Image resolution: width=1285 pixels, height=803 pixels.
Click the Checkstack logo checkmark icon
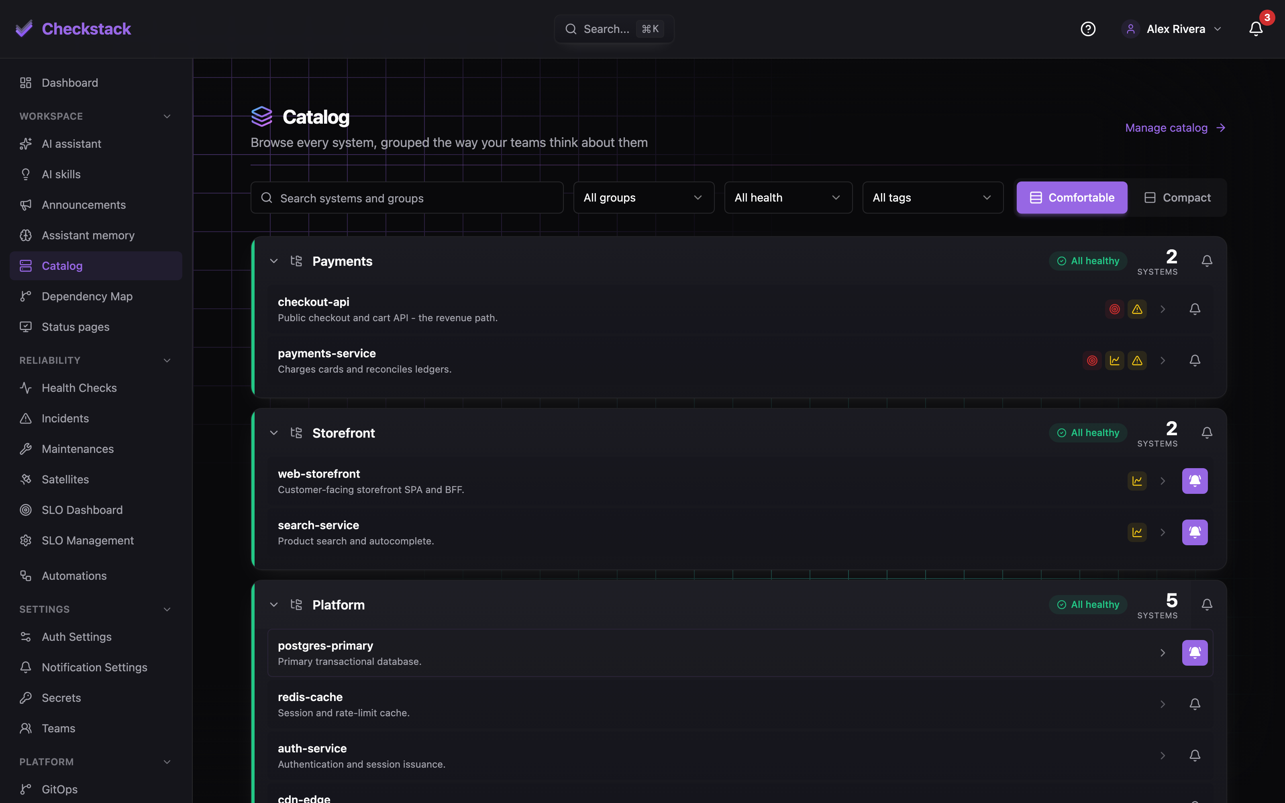24,29
